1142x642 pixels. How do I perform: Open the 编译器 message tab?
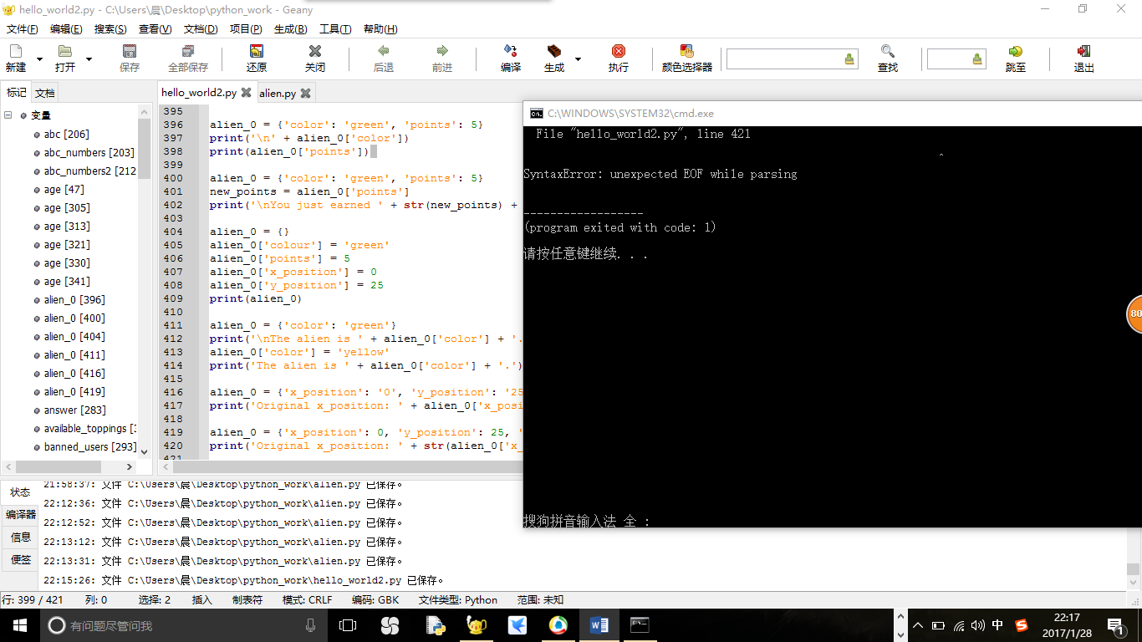point(20,515)
